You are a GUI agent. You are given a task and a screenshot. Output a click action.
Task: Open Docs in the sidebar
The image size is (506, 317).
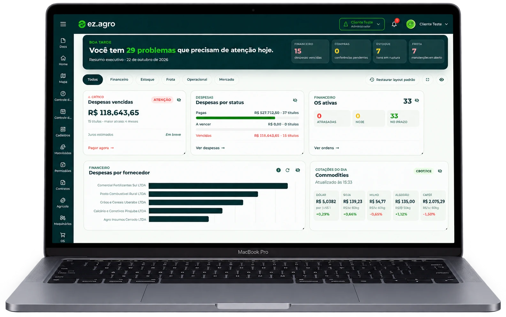click(x=63, y=43)
